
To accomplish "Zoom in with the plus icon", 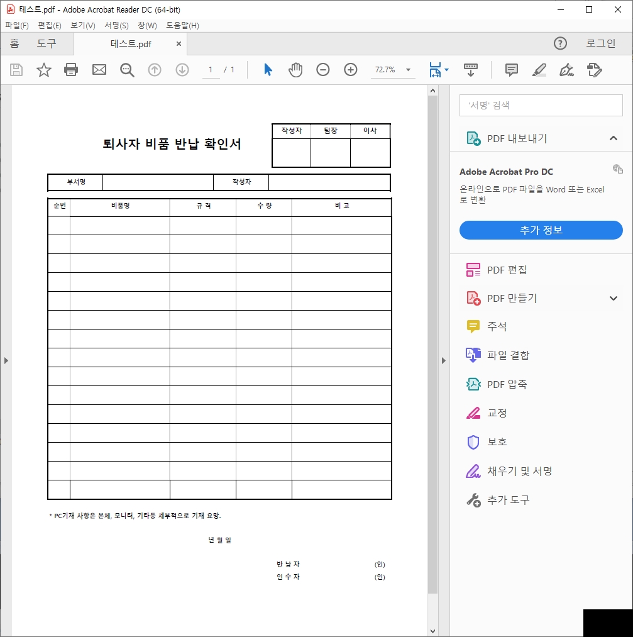I will [x=350, y=70].
